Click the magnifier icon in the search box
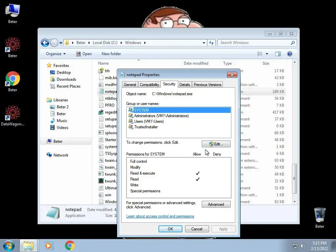Image resolution: width=336 pixels, height=252 pixels. click(x=293, y=43)
